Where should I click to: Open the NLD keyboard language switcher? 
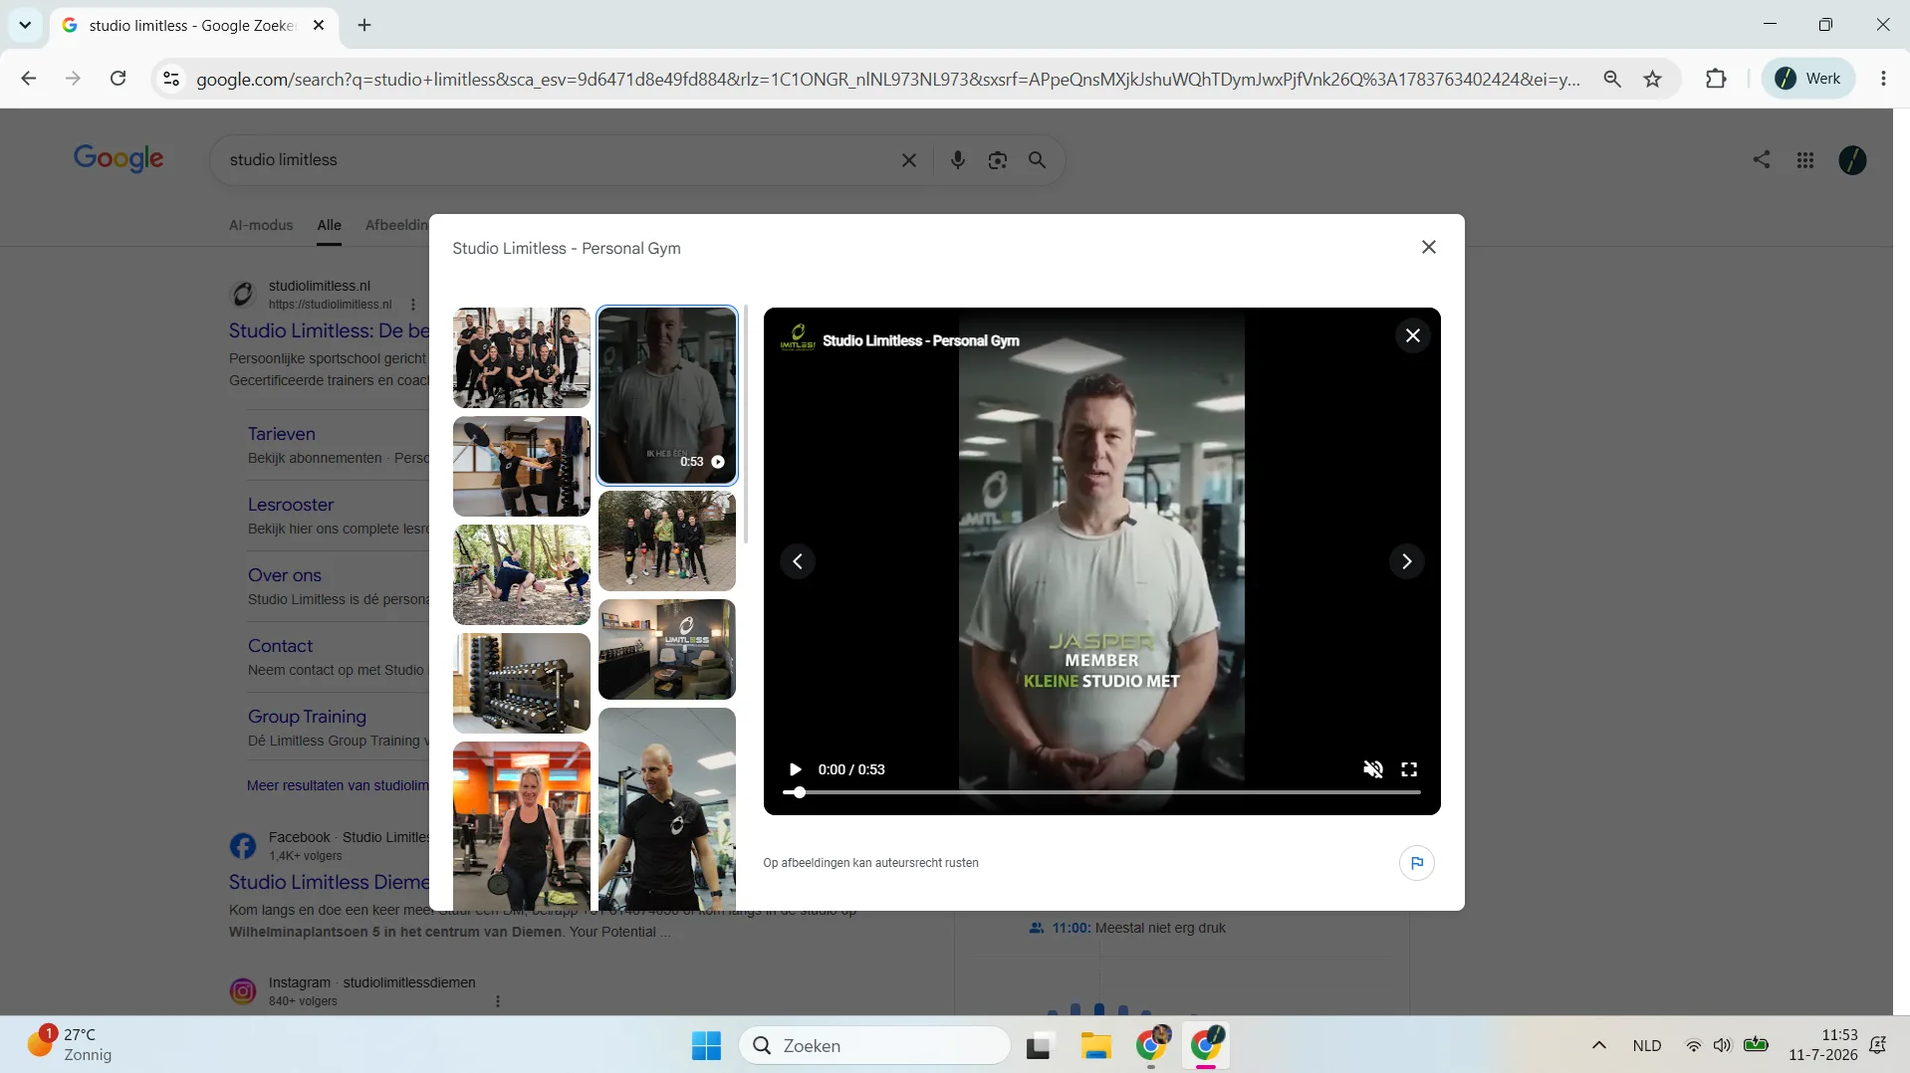pyautogui.click(x=1647, y=1045)
